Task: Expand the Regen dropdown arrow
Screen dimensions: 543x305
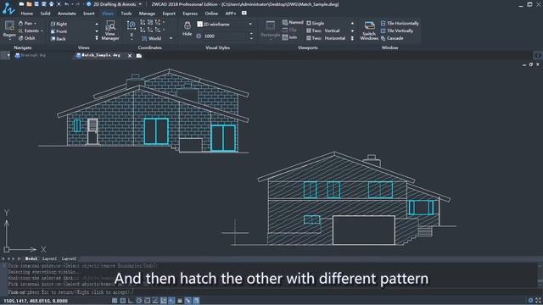Action: click(9, 40)
